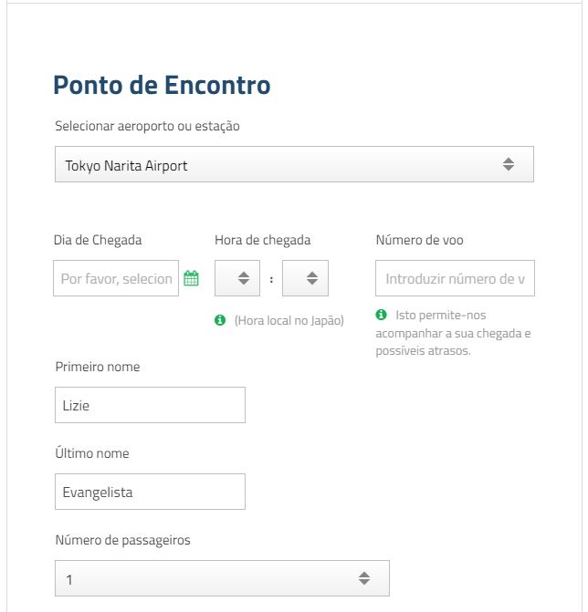Click the Ponto de Encontro heading

(162, 86)
